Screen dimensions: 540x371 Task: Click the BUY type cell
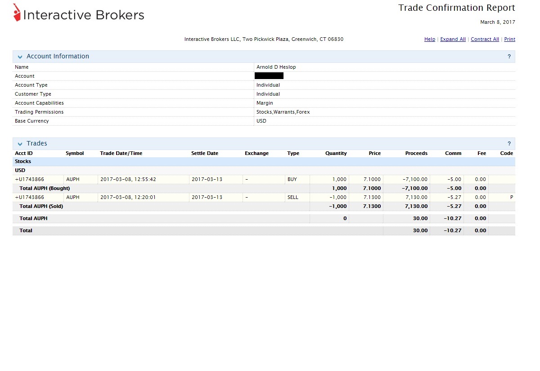pyautogui.click(x=292, y=179)
